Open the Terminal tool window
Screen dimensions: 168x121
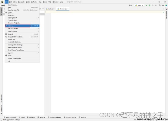point(41,117)
